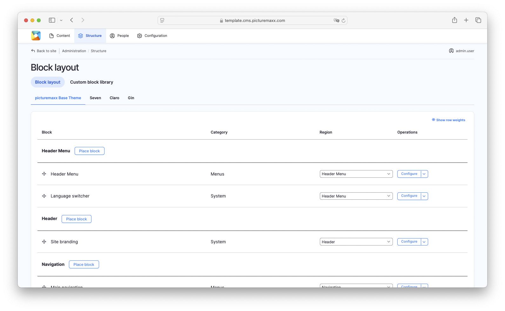The image size is (505, 311).
Task: Open the People admin menu
Action: [x=119, y=36]
